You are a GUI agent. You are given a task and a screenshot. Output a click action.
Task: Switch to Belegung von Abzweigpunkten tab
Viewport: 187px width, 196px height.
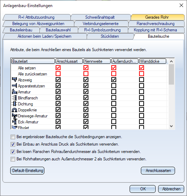38,24
